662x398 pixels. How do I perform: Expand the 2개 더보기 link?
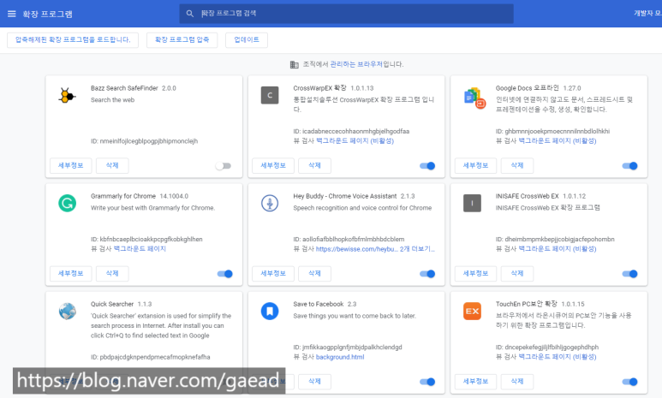pyautogui.click(x=417, y=249)
